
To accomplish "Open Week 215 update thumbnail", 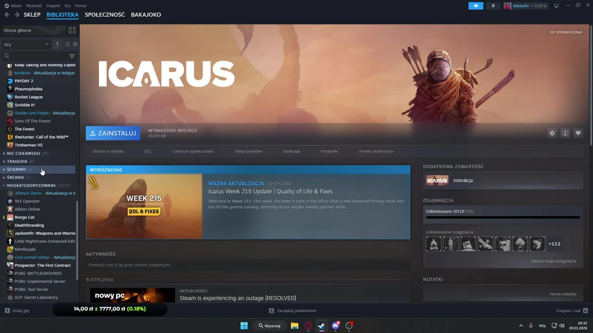I will [x=144, y=206].
